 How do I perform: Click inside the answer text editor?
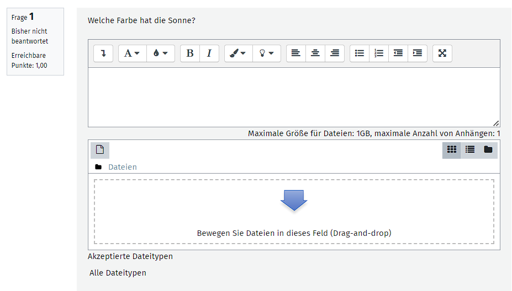(x=294, y=97)
